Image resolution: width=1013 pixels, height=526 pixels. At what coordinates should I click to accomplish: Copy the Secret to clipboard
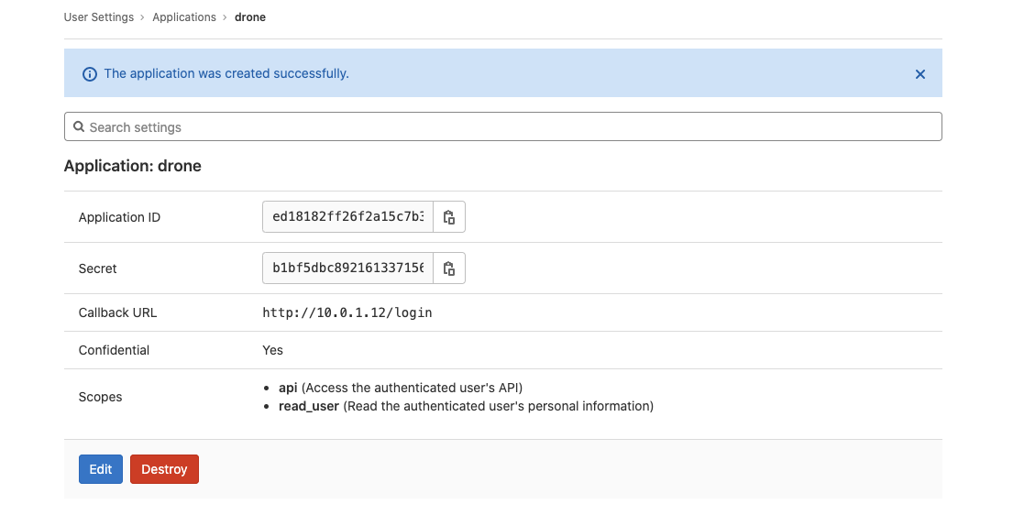tap(449, 268)
